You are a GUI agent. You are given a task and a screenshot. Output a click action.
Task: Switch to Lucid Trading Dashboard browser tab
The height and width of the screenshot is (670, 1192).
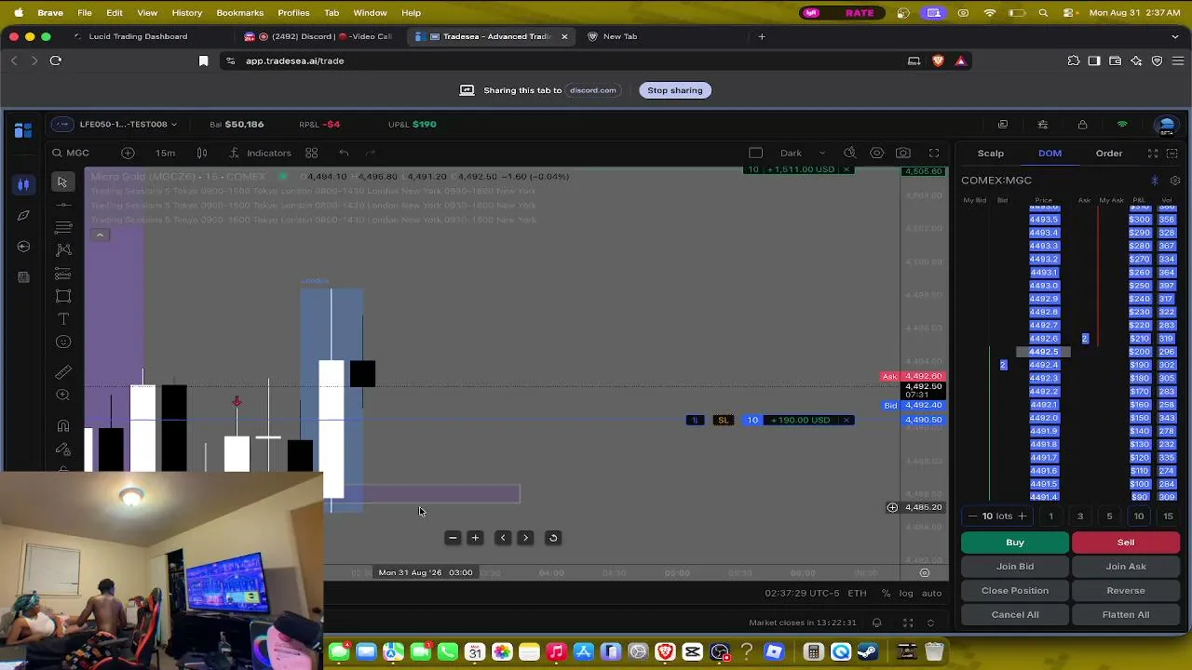click(x=138, y=36)
